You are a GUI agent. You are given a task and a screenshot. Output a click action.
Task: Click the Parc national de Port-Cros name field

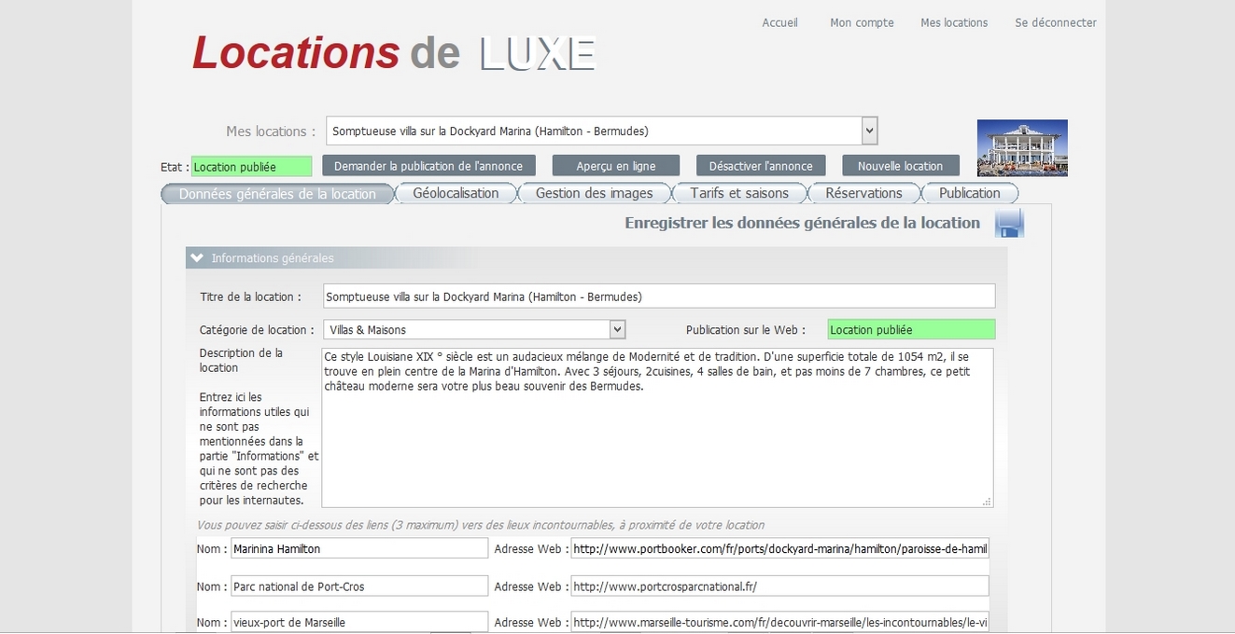(358, 586)
